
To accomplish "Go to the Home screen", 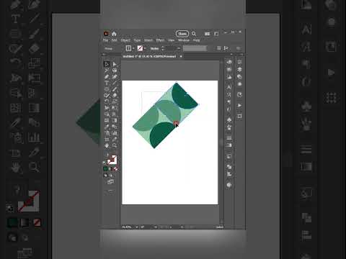I will click(x=114, y=34).
